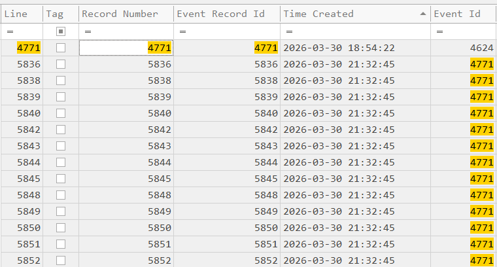Tag the row with line 5843
Screen dimensions: 497x267
click(61, 146)
